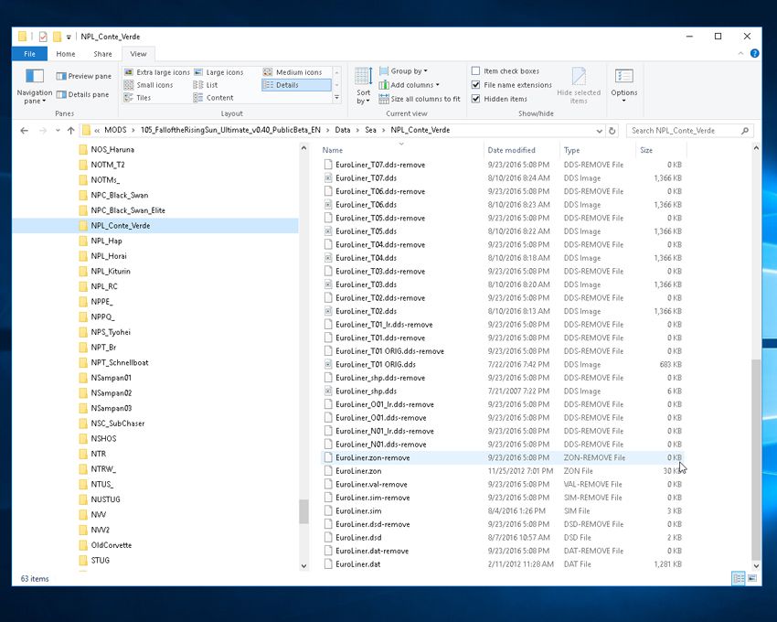Switch to details view in status bar
777x622 pixels.
pyautogui.click(x=739, y=578)
